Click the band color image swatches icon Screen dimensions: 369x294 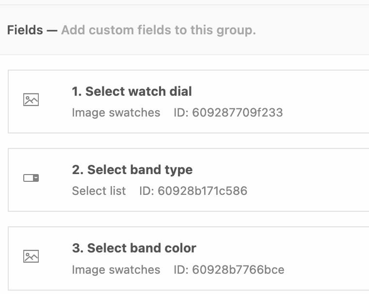click(31, 256)
